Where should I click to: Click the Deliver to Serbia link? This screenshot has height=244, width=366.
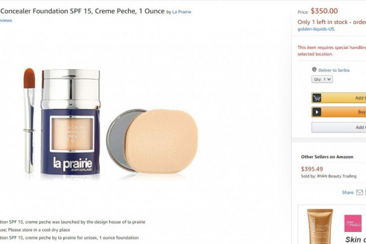pyautogui.click(x=333, y=70)
